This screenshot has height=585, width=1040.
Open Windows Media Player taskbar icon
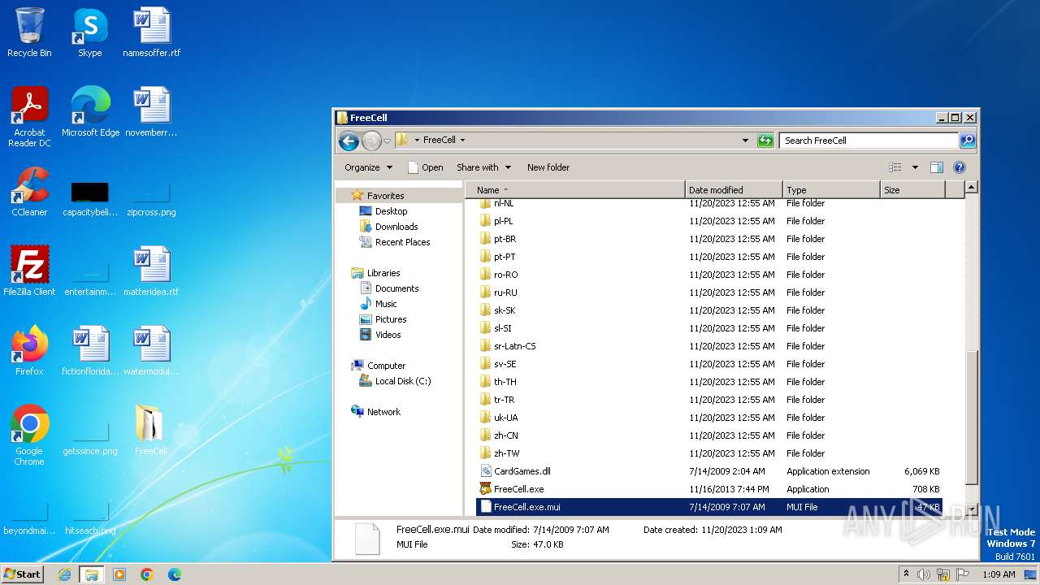click(119, 574)
